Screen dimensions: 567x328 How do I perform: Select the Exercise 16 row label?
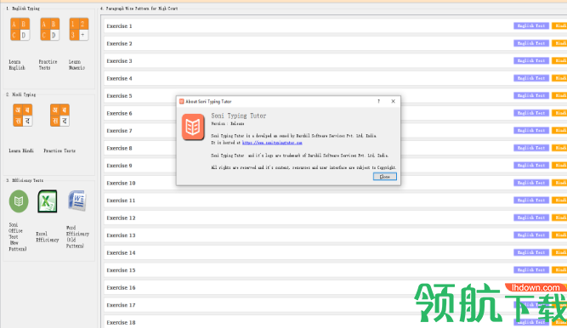121,287
